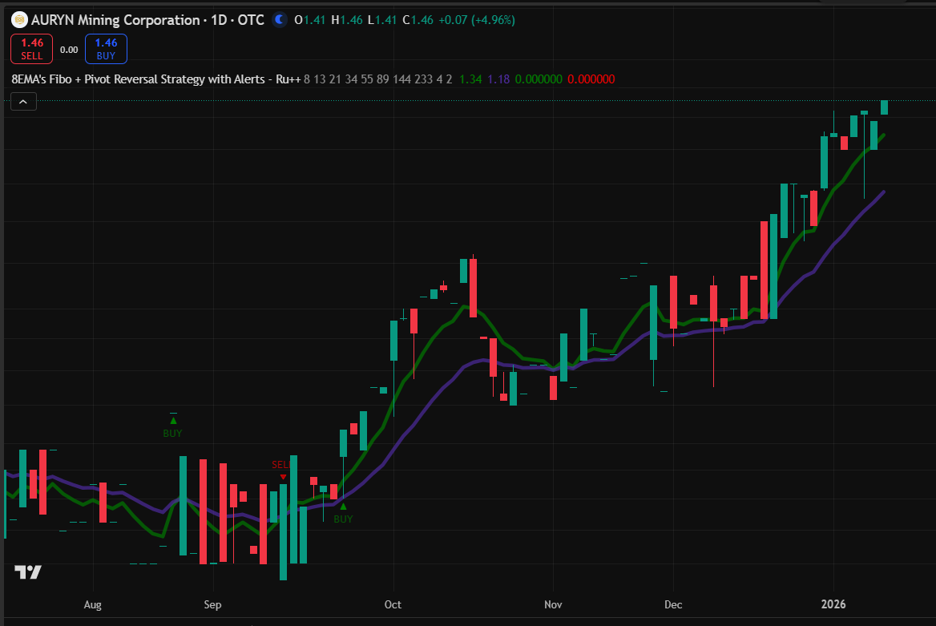Click the Oct label on the time axis
Viewport: 936px width, 626px height.
393,604
